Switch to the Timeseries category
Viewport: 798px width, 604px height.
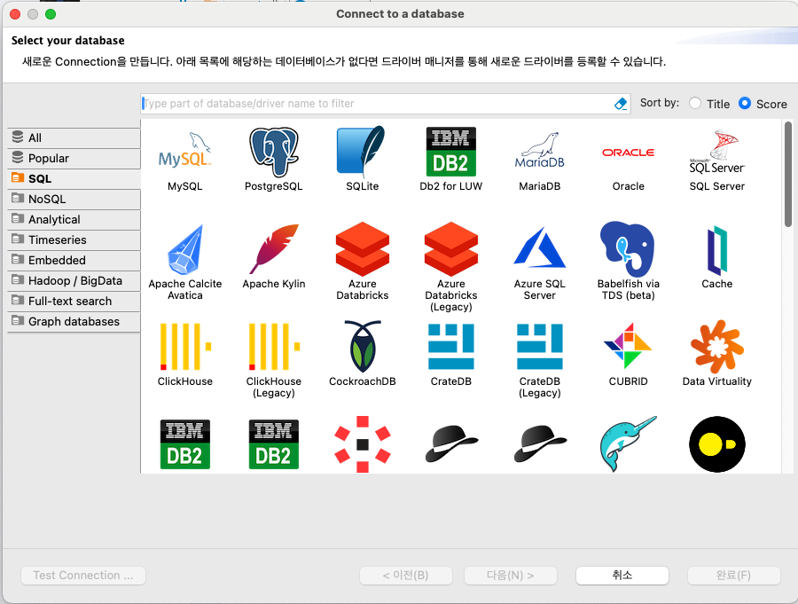[x=74, y=239]
